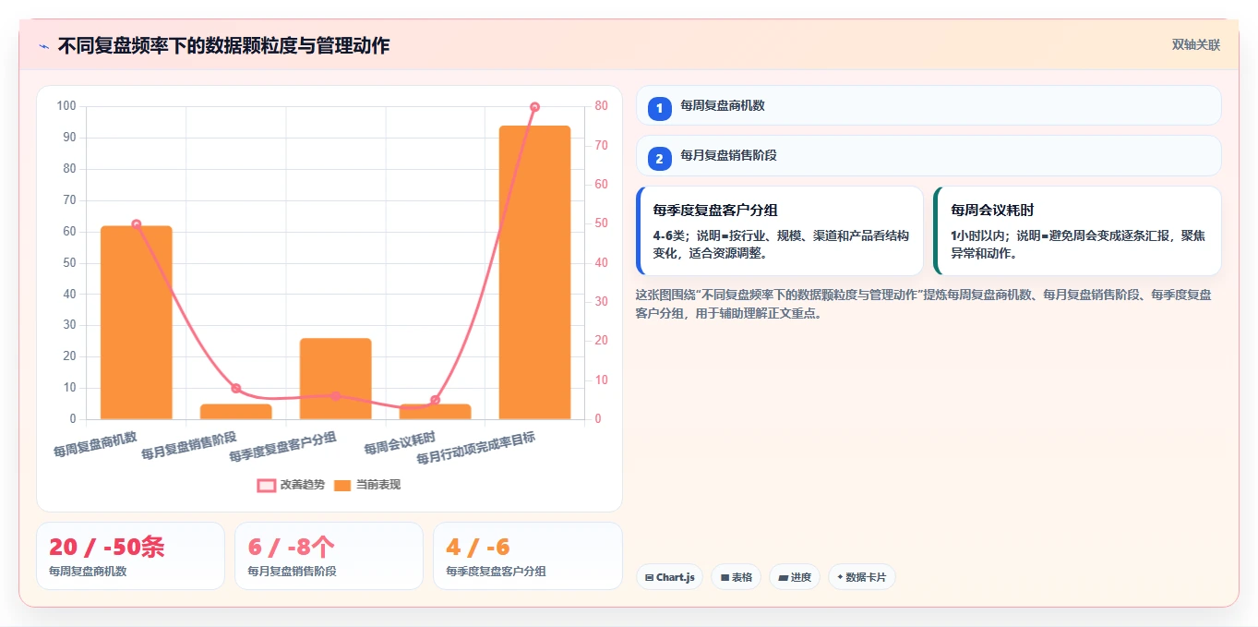Click the chart title 不同复盘频率下的数据颗粒度与管理动作
The image size is (1258, 627).
click(x=223, y=45)
